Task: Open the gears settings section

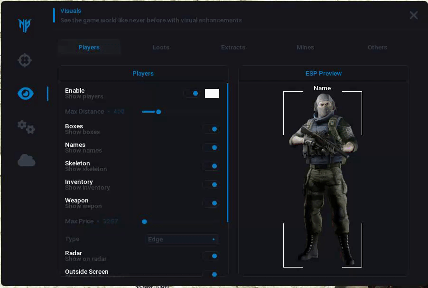Action: (x=26, y=127)
